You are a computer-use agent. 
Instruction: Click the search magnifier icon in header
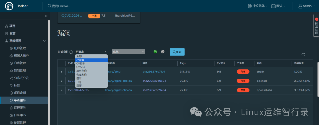click(x=49, y=6)
